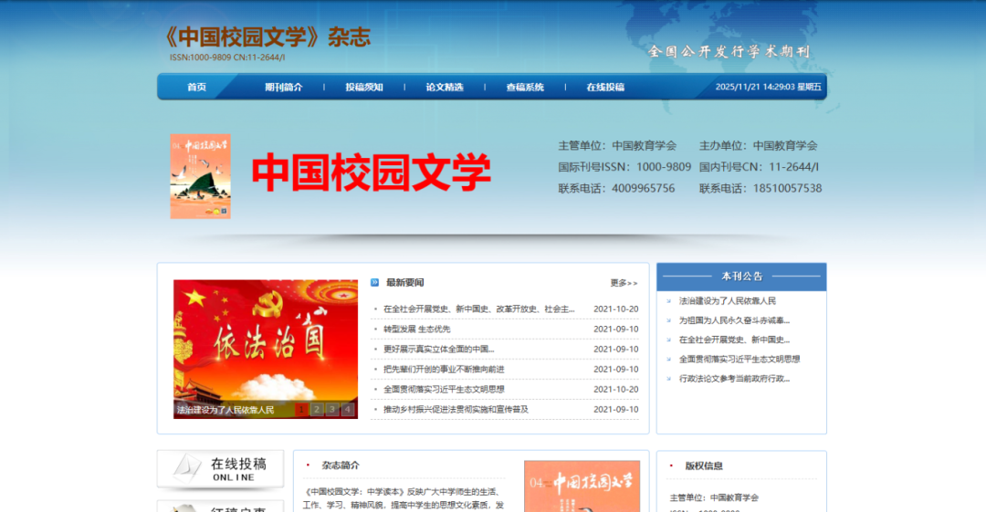This screenshot has width=986, height=512.
Task: Click ISSN:1000-9809 CN:11-2644/I under the title
Action: (227, 57)
